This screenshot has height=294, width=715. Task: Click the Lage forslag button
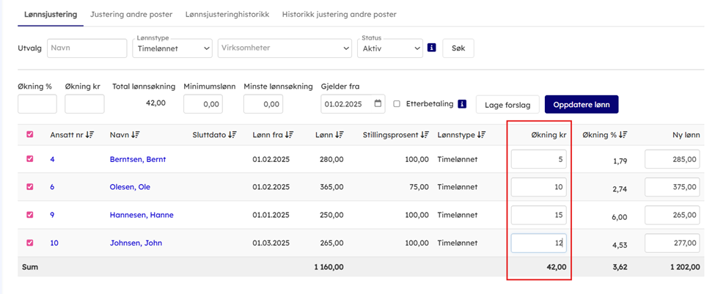pos(507,105)
